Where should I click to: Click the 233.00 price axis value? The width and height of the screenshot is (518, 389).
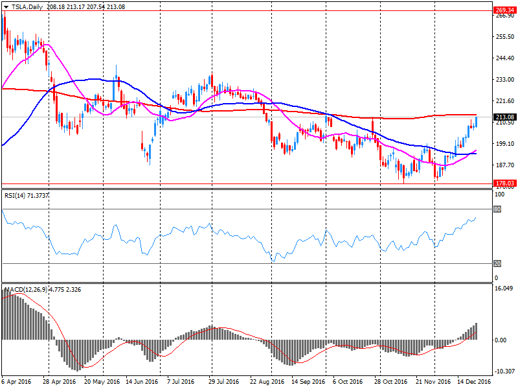[x=503, y=79]
